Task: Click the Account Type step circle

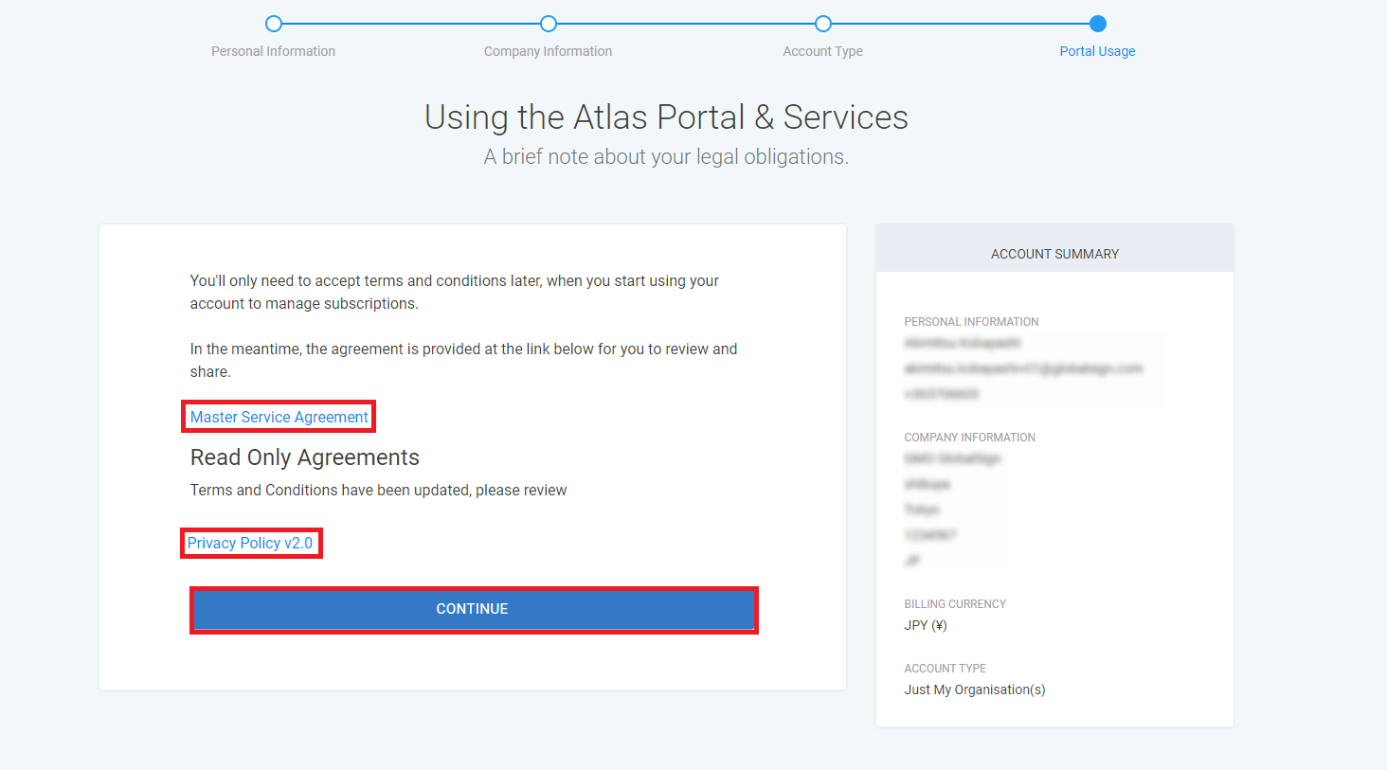Action: (x=823, y=24)
